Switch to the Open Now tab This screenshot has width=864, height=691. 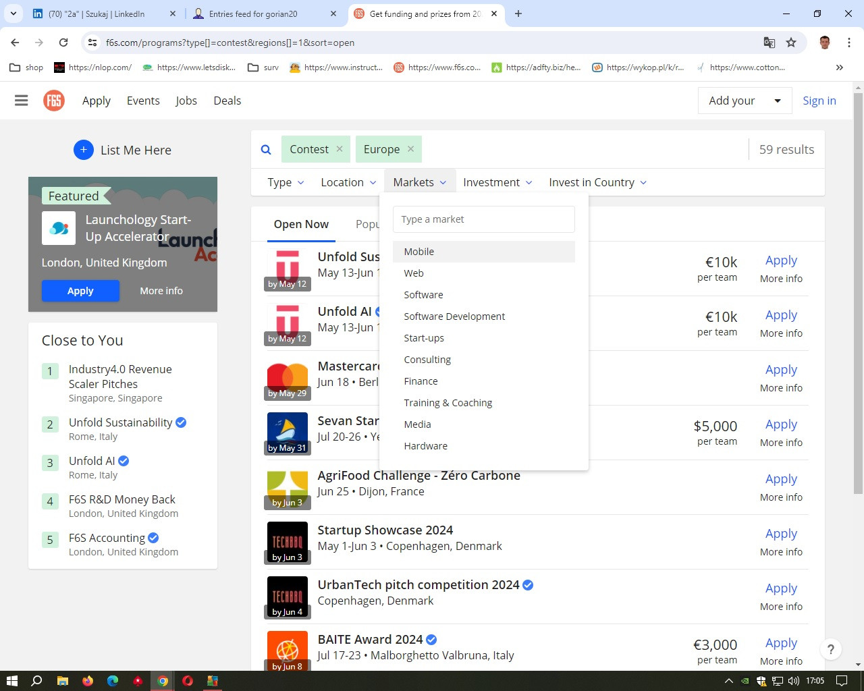[x=301, y=224]
